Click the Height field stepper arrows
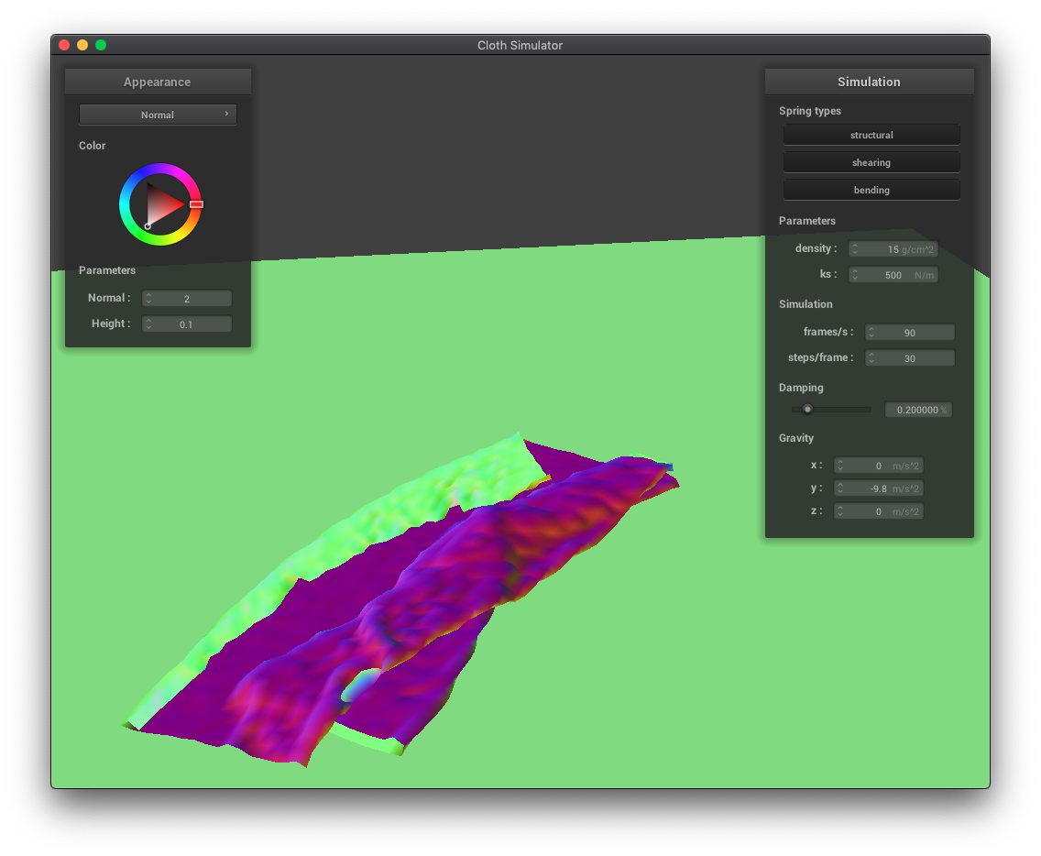 tap(148, 324)
